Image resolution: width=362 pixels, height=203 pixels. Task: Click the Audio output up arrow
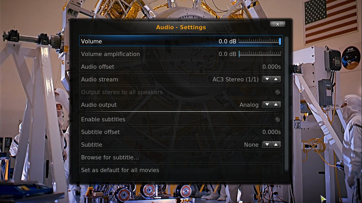(276, 105)
